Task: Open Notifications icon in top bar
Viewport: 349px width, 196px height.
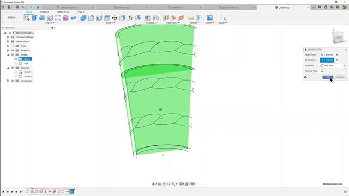Action: (332, 7)
